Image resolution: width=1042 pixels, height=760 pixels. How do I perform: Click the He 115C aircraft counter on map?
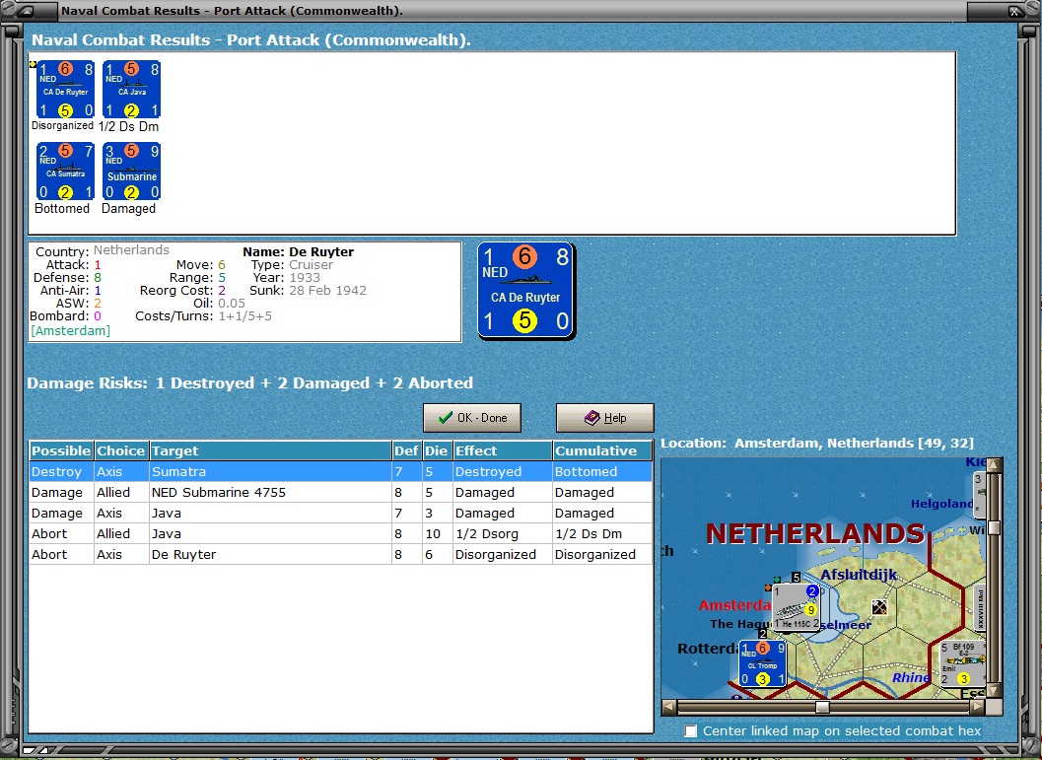click(797, 608)
